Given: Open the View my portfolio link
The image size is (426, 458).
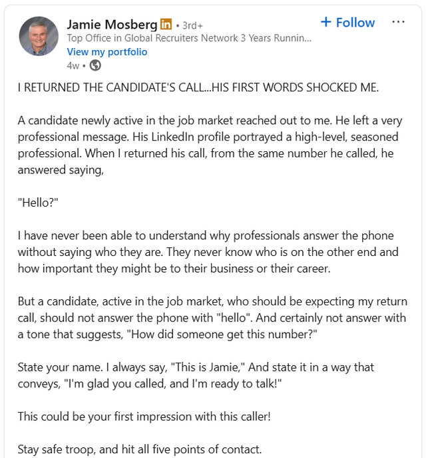Looking at the screenshot, I should pyautogui.click(x=107, y=52).
